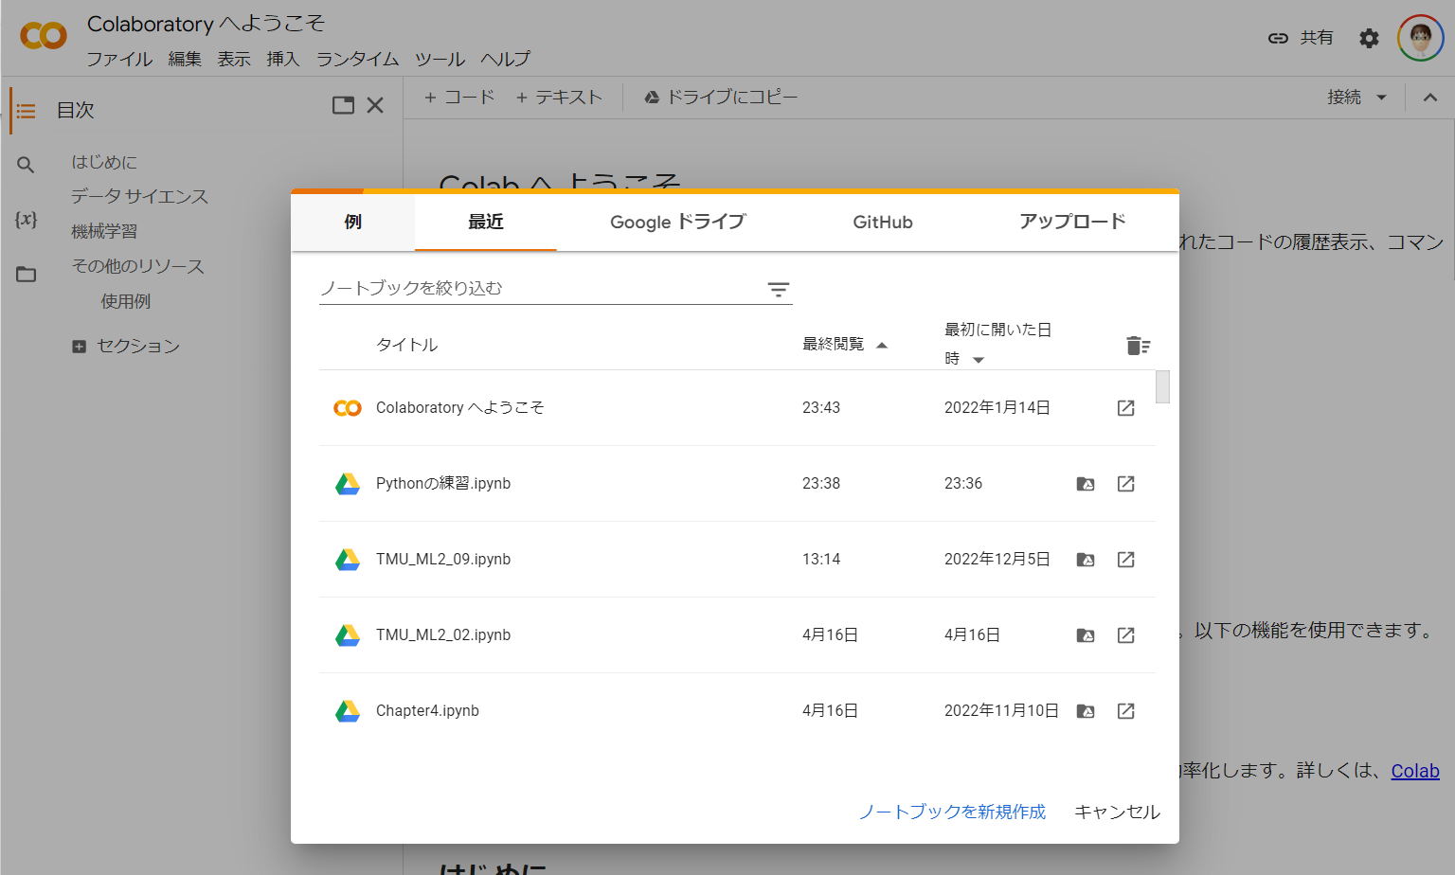
Task: Sort by 最初に開いた日時 column arrow
Action: [x=979, y=360]
